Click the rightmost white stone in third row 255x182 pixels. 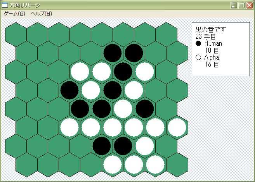pyautogui.click(x=145, y=72)
